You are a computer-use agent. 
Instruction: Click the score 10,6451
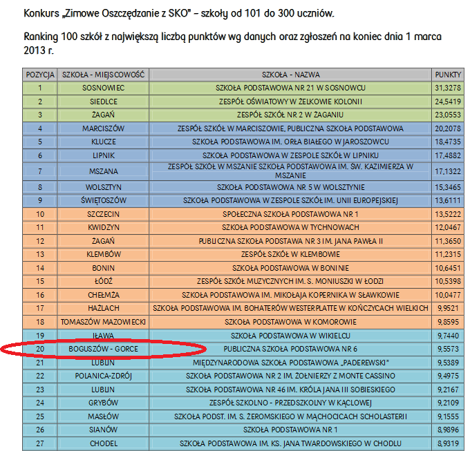(x=448, y=268)
